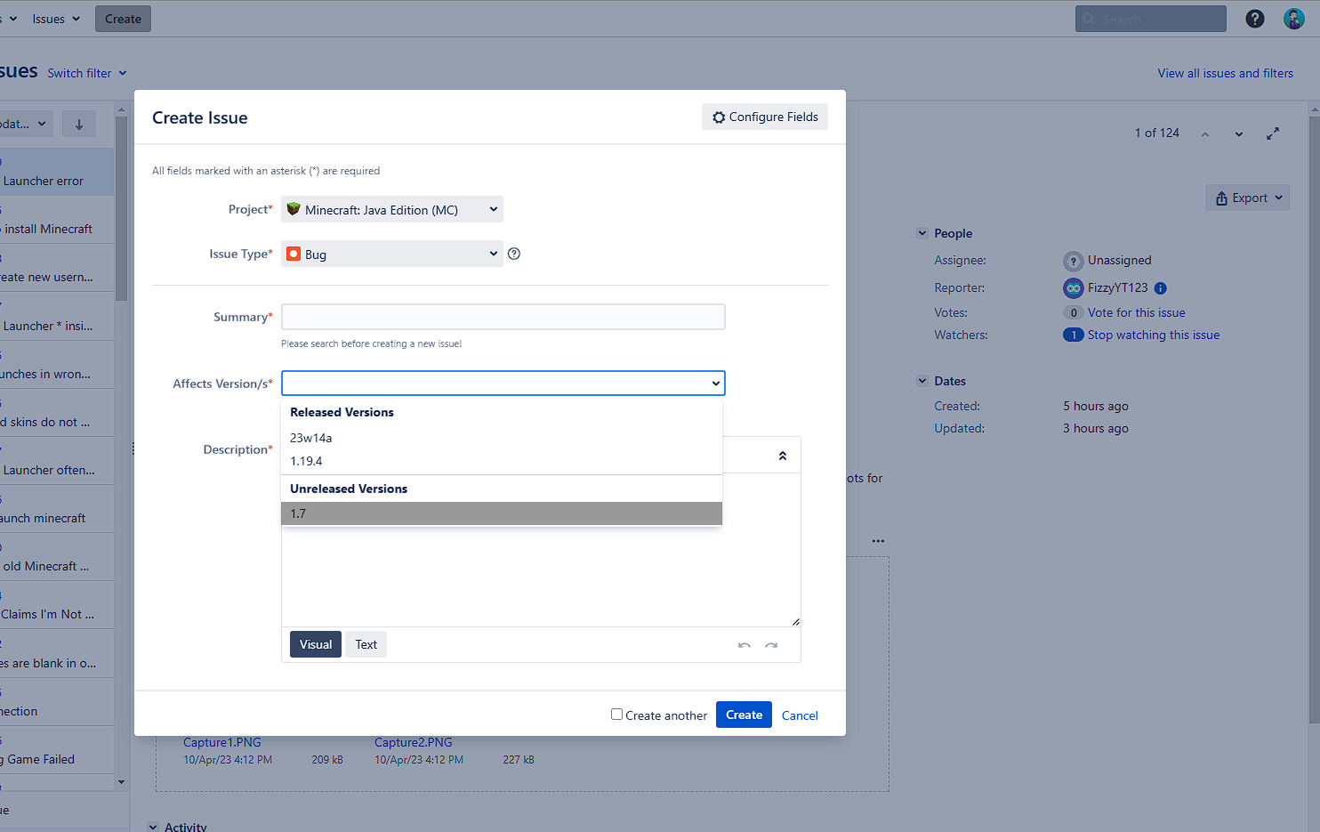Open the Project dropdown

392,210
